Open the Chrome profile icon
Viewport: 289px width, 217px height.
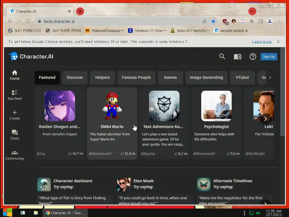[x=270, y=21]
